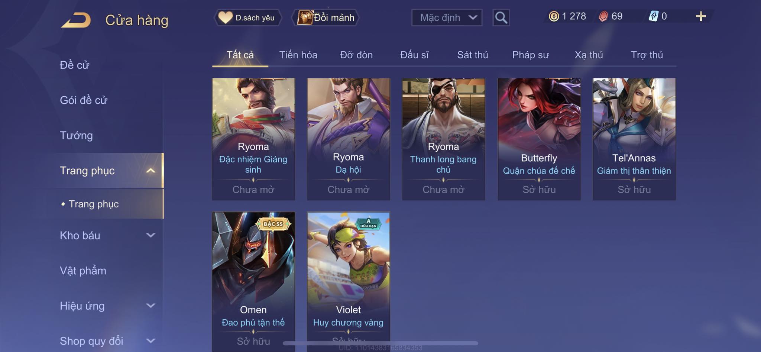Open Omen Đao phủ tận thế skin
The image size is (761, 352).
(253, 282)
